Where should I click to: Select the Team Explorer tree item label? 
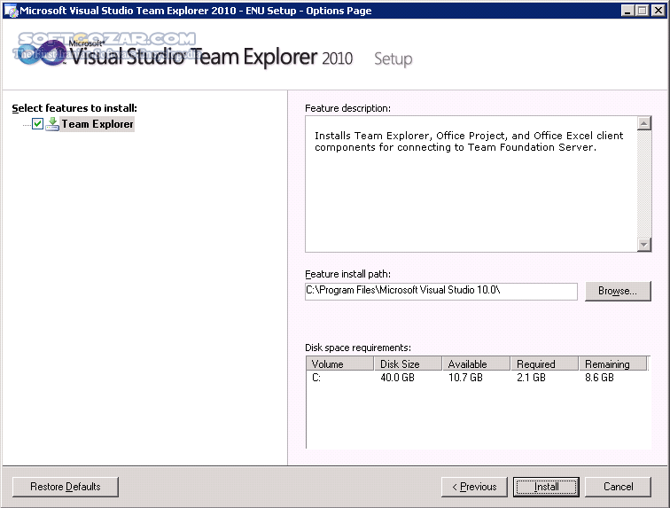click(97, 124)
